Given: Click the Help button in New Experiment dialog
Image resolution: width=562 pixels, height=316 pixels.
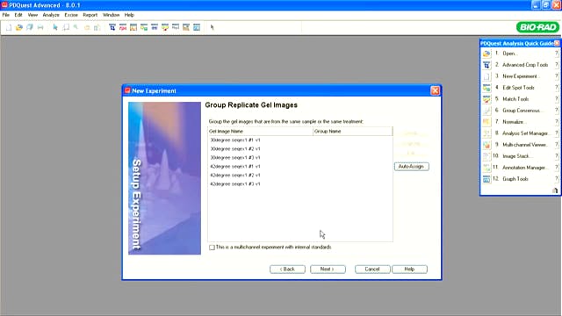Looking at the screenshot, I should [x=409, y=269].
